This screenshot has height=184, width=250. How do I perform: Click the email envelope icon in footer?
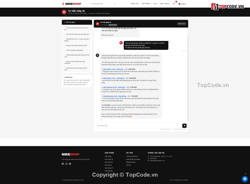[x=148, y=161]
